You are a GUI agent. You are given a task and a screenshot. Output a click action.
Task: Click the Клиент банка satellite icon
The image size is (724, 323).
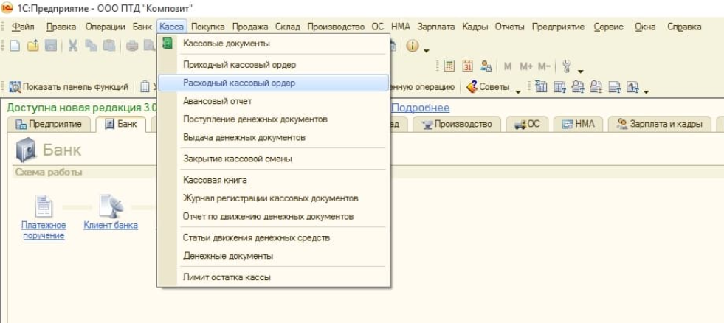coord(111,206)
